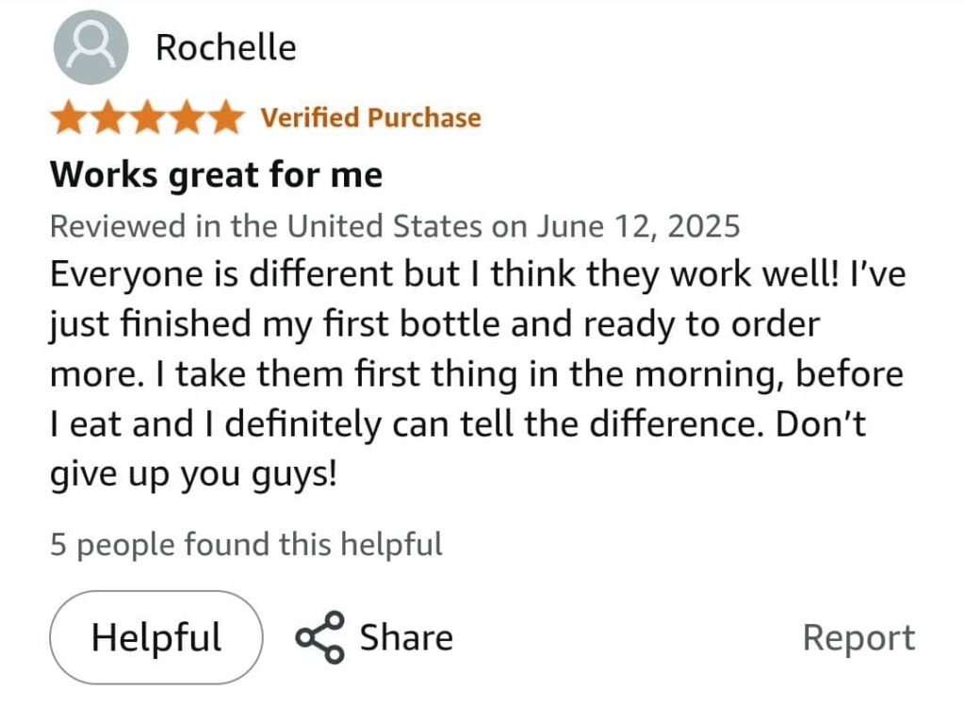Click the share icon
This screenshot has width=965, height=709.
click(319, 638)
